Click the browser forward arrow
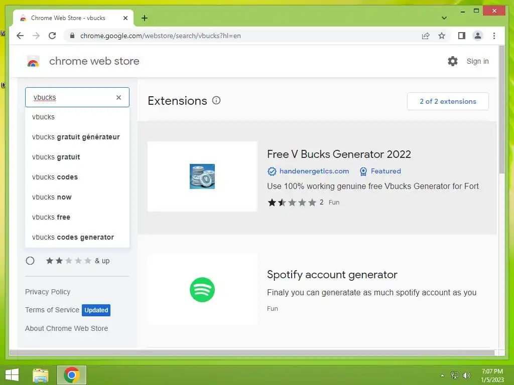Image resolution: width=514 pixels, height=385 pixels. pyautogui.click(x=36, y=36)
